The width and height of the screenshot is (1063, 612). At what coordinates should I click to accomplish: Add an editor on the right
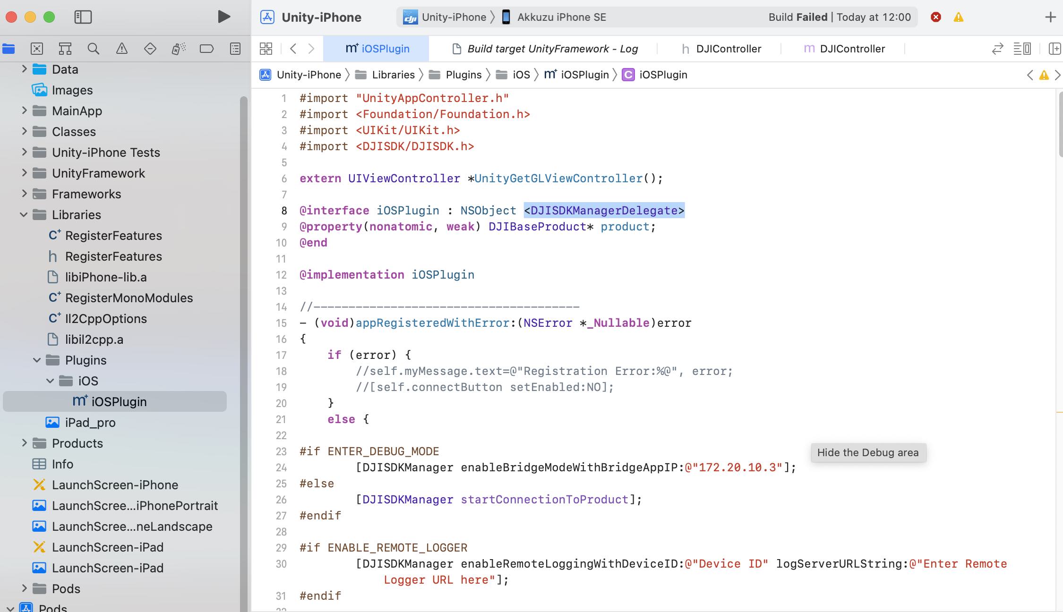coord(1054,49)
